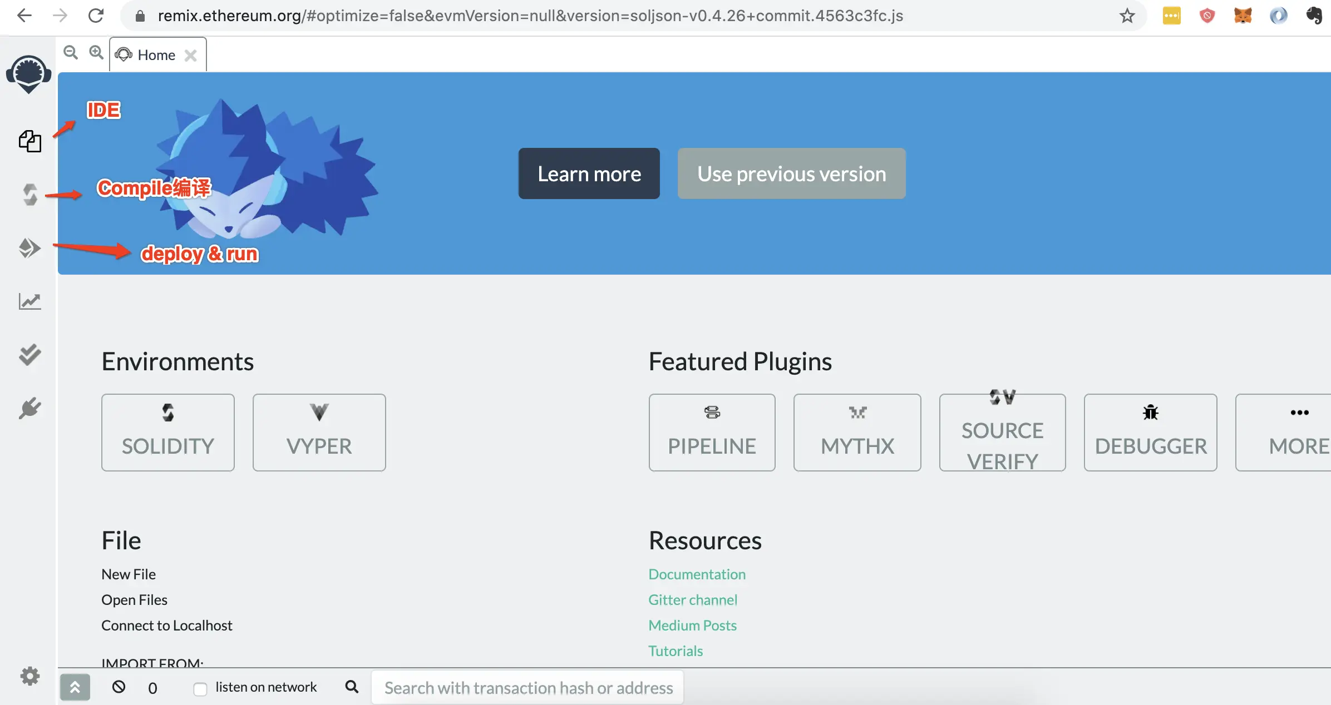The height and width of the screenshot is (705, 1331).
Task: Click the Remix logo home icon
Action: pyautogui.click(x=28, y=74)
